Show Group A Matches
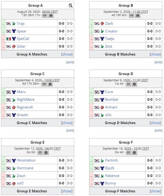164x196 pixels. pos(67,54)
